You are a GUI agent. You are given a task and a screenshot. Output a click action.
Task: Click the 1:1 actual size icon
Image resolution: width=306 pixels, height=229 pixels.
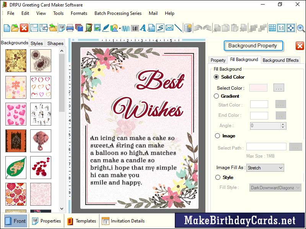[x=281, y=28]
